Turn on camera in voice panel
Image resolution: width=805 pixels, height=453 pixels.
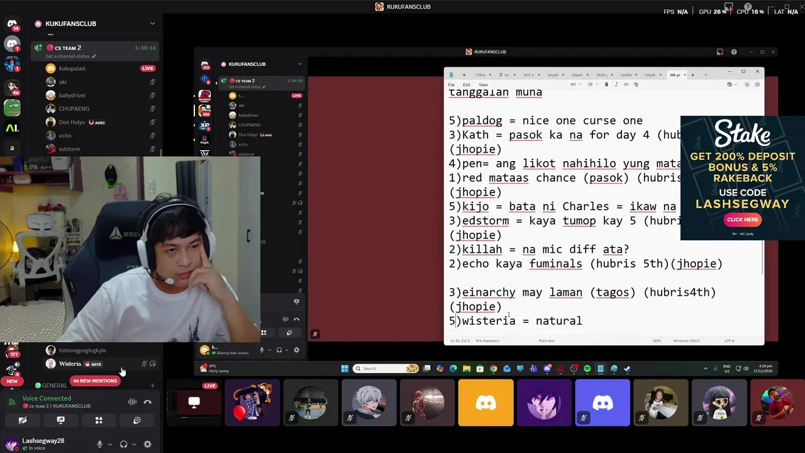[23, 420]
